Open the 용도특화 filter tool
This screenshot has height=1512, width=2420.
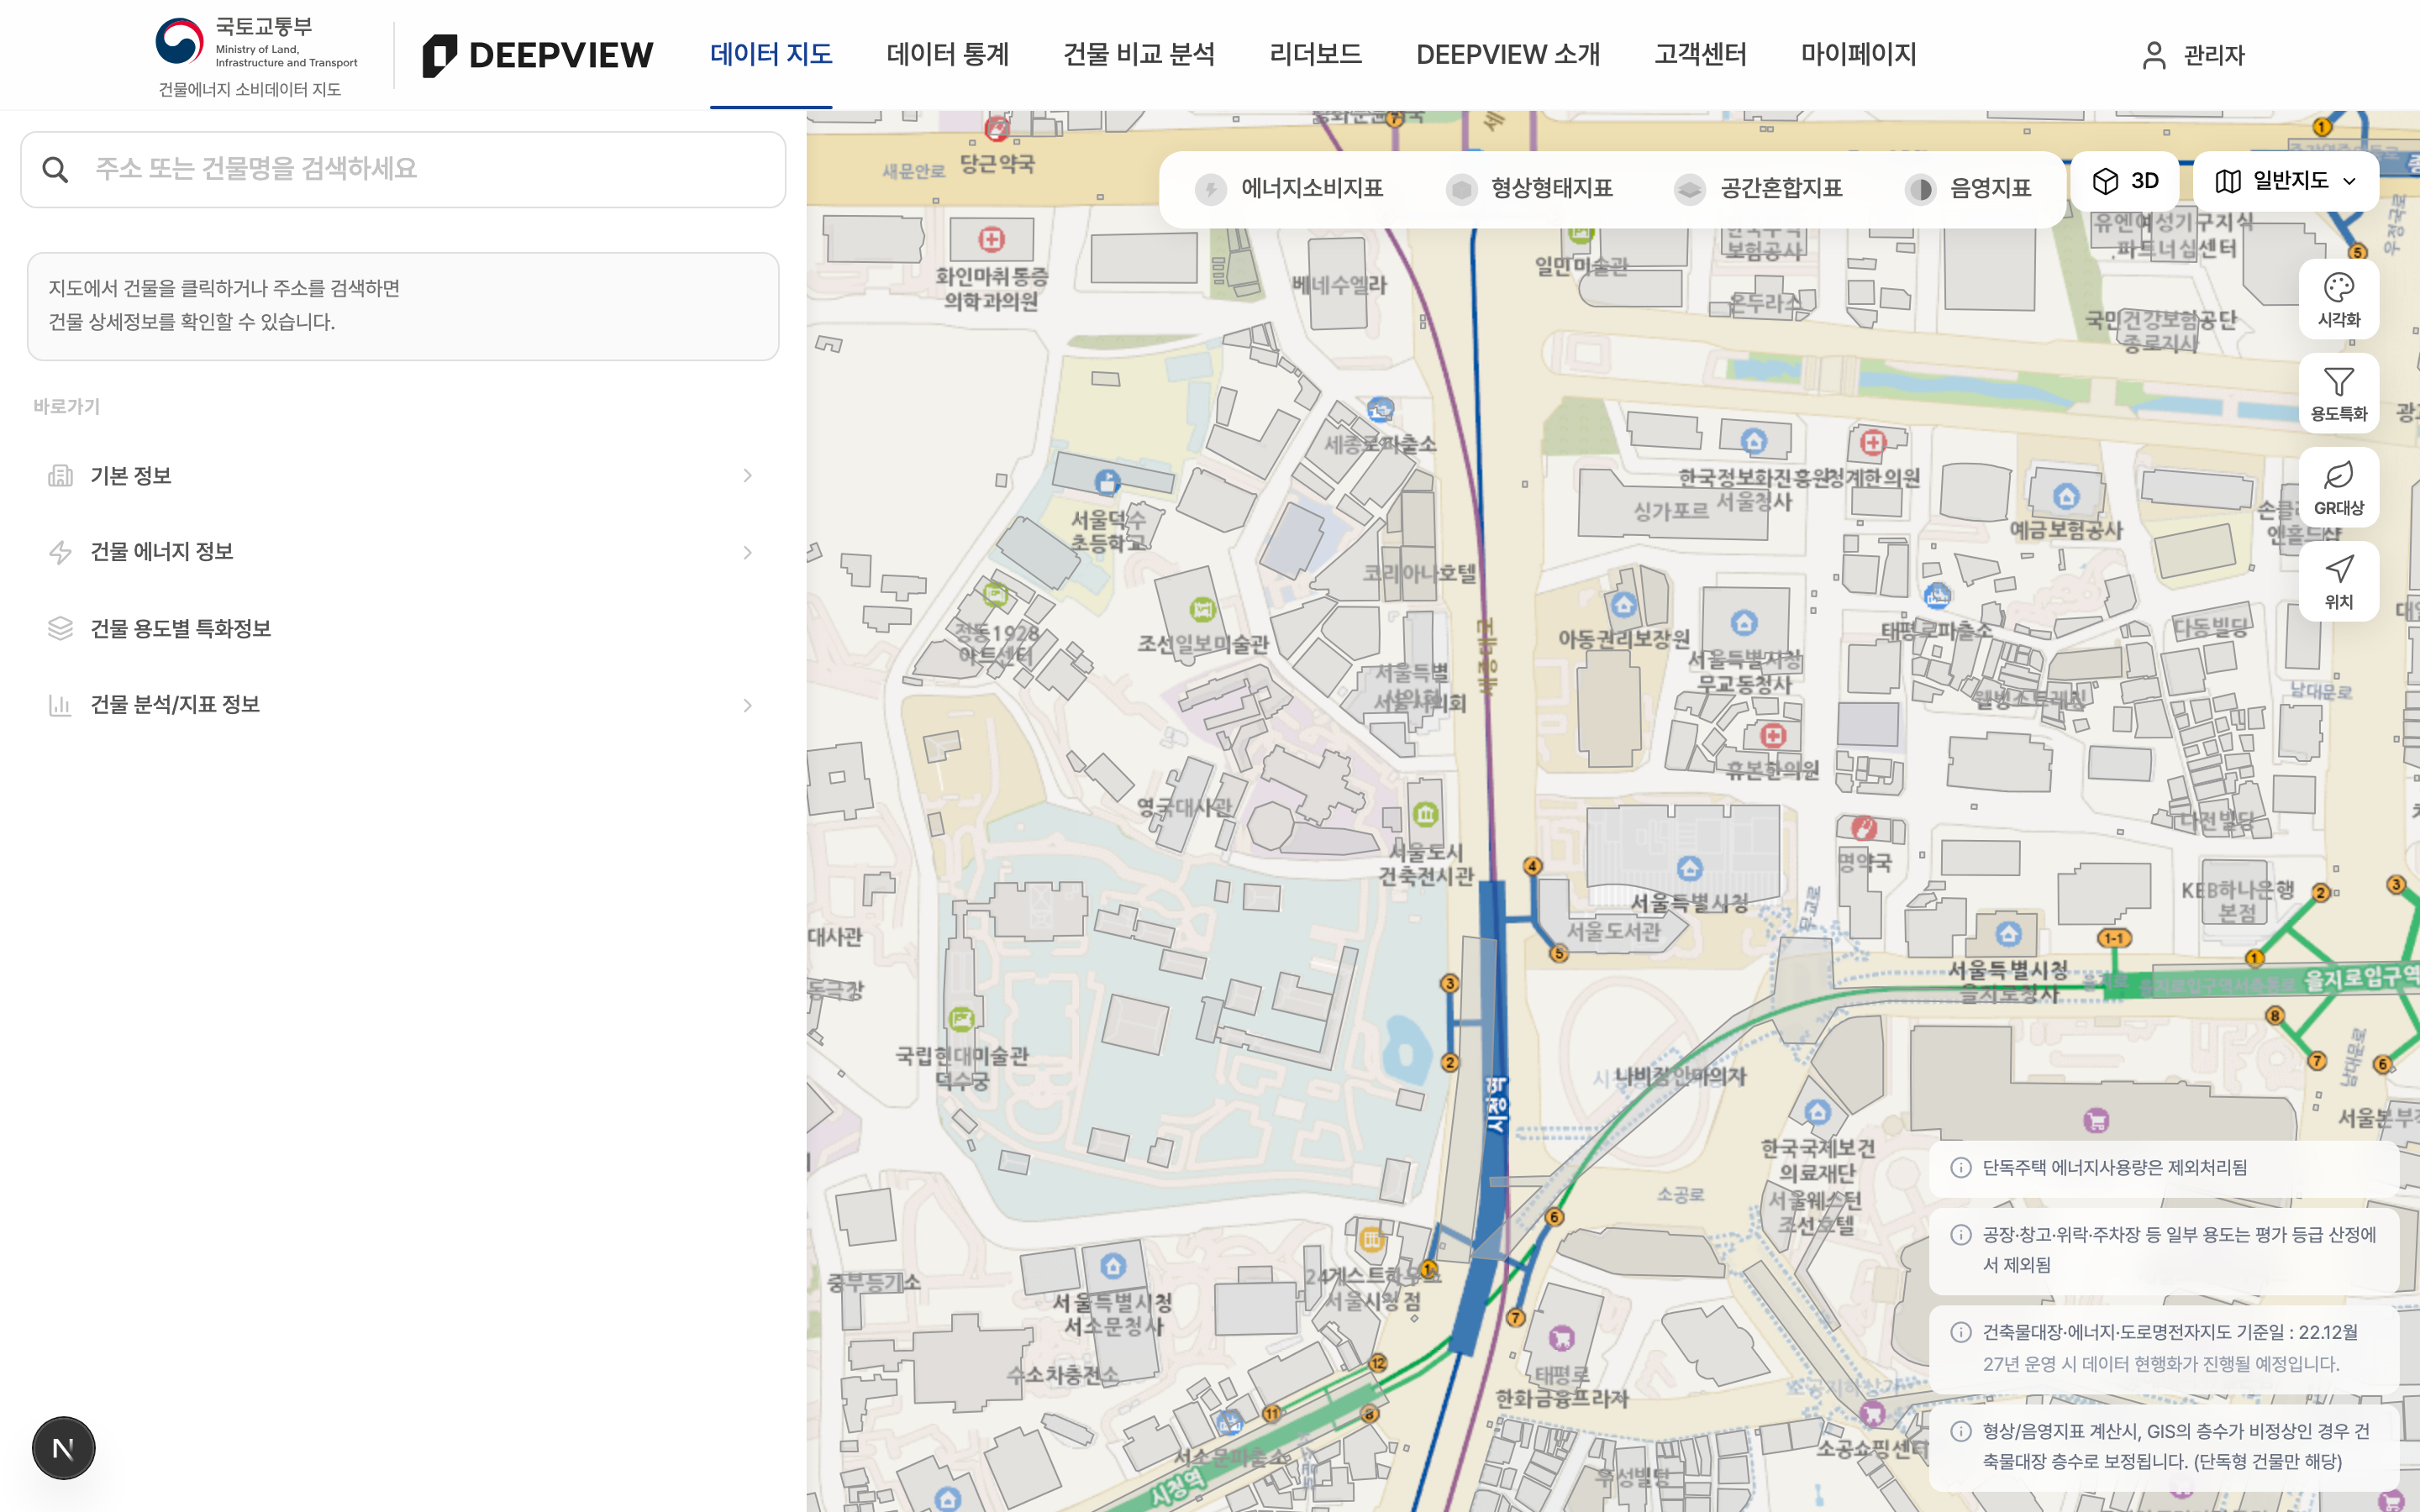(2338, 394)
